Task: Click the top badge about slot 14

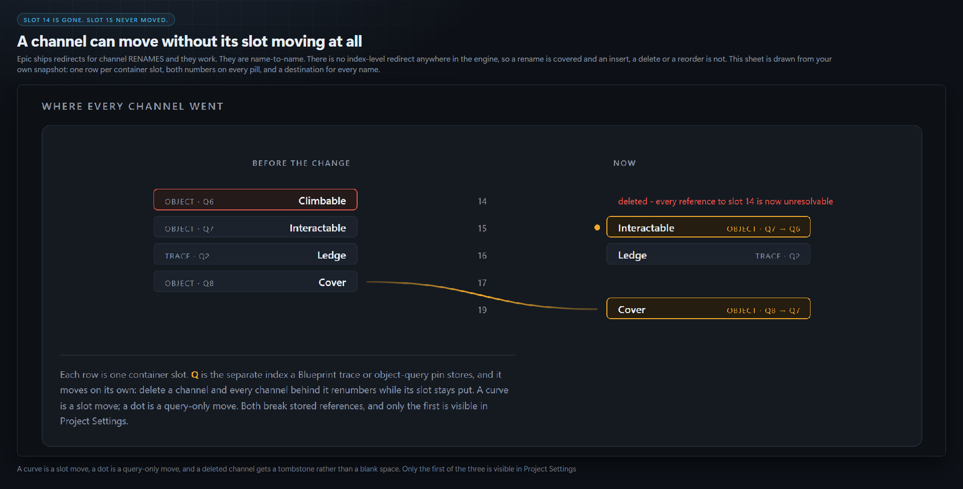Action: pos(96,20)
